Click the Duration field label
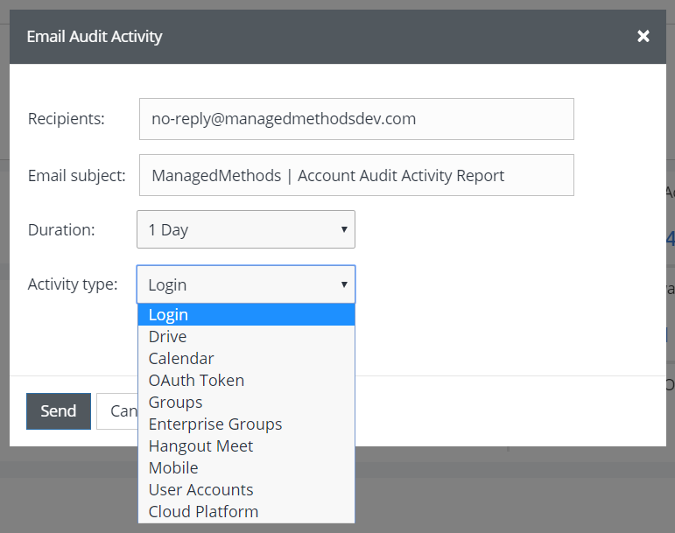 point(61,230)
